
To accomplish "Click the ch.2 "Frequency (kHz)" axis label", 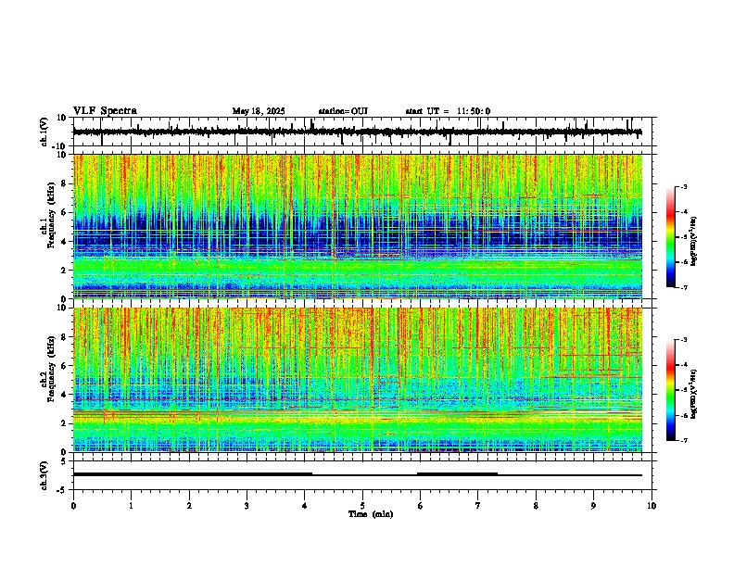I will [51, 369].
